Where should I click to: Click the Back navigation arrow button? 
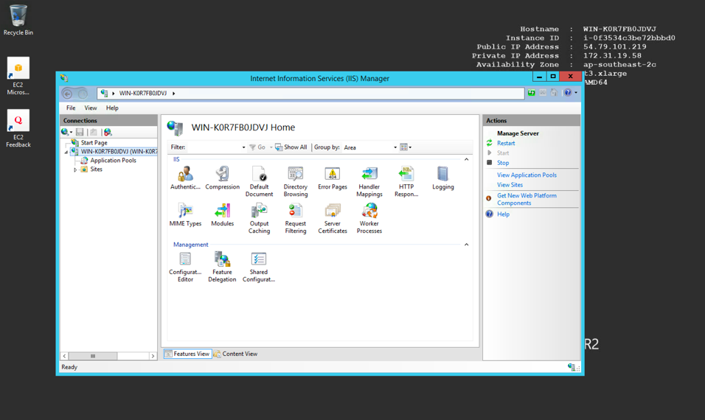tap(67, 94)
